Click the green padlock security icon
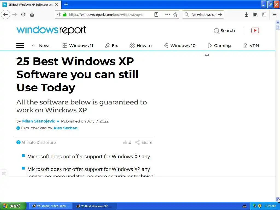 [x=65, y=14]
